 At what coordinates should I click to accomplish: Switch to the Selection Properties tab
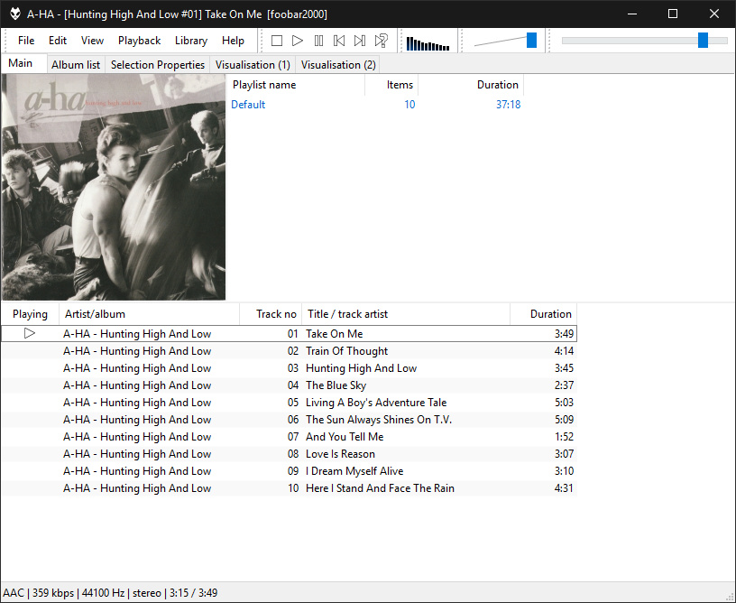click(x=157, y=65)
